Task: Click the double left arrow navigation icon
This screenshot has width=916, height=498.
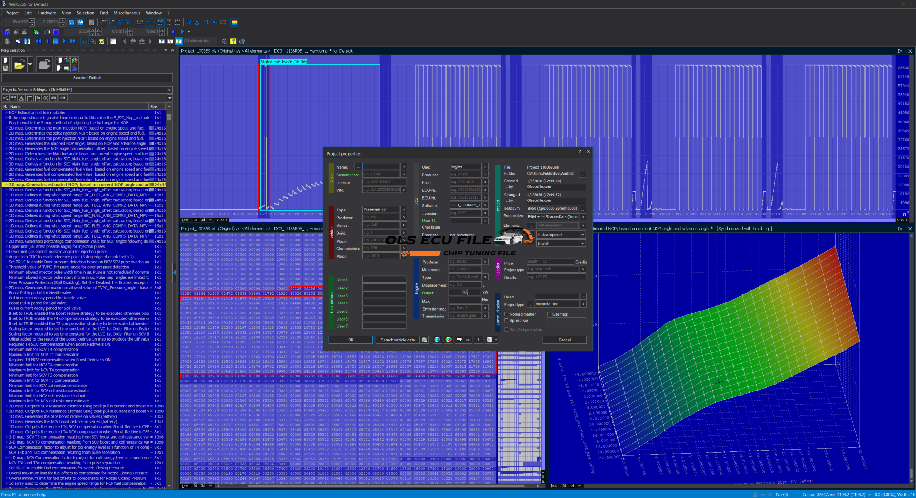Action: point(39,41)
